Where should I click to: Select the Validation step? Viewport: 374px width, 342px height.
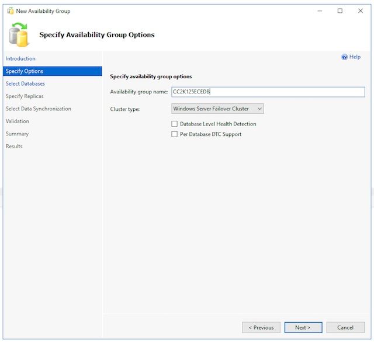[x=18, y=121]
